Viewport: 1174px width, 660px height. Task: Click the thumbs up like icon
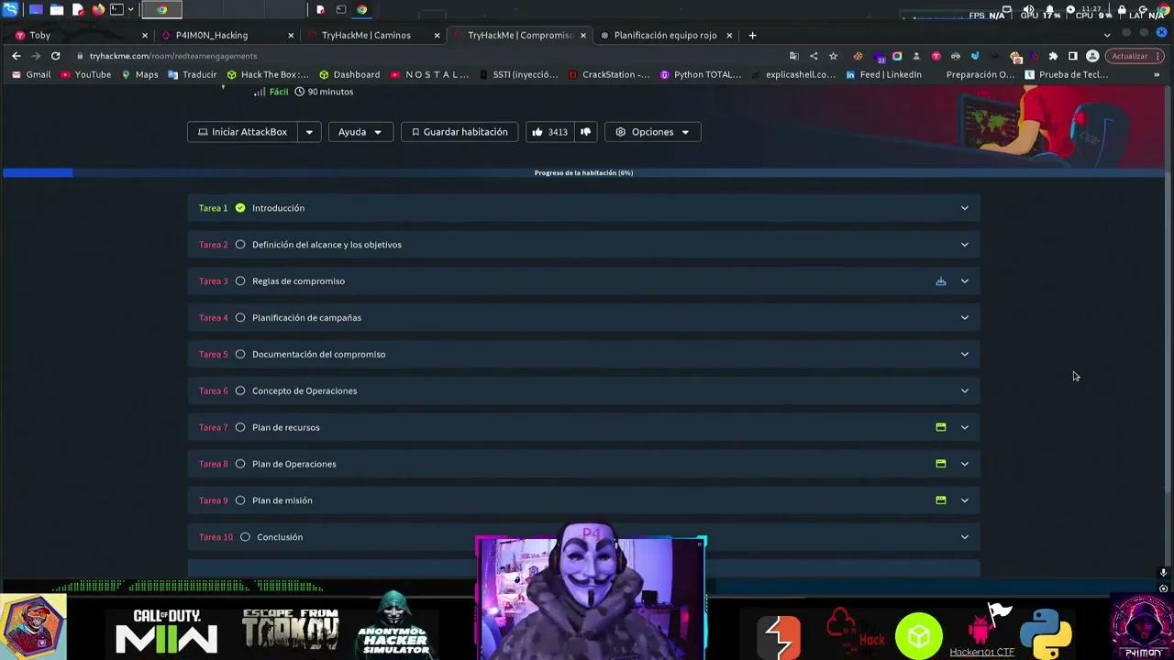pyautogui.click(x=537, y=132)
